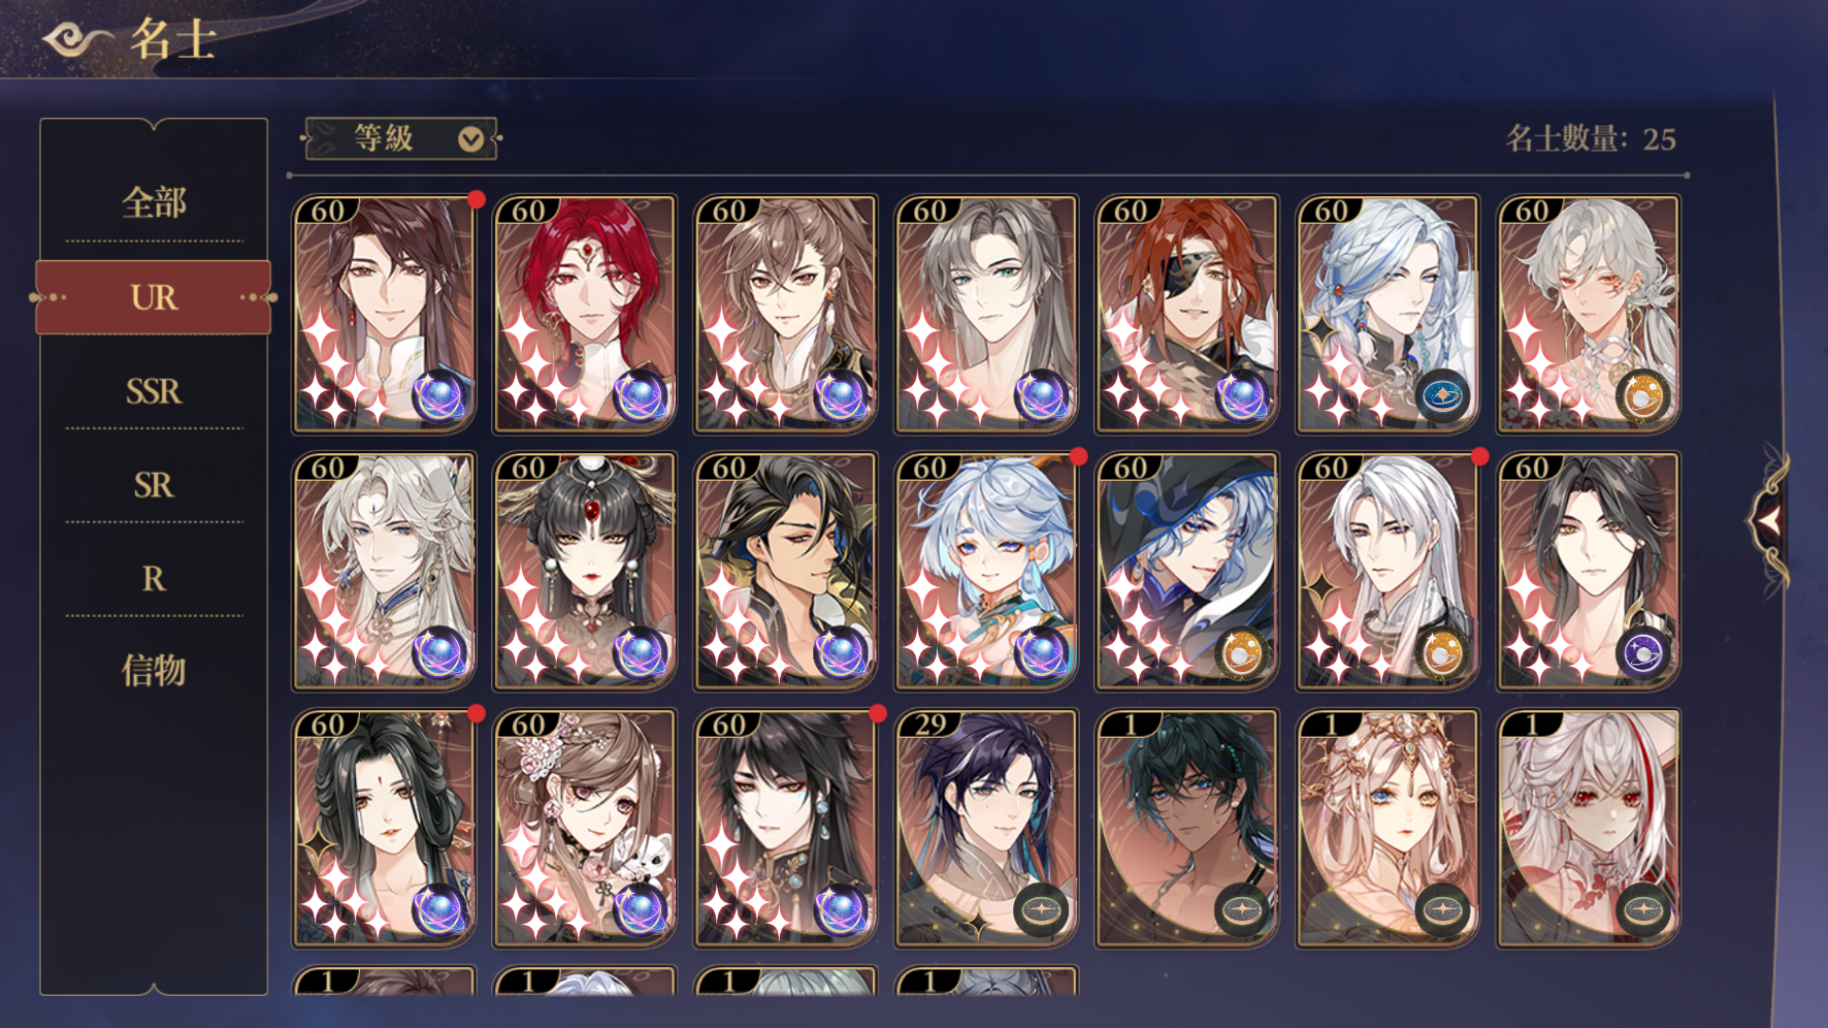Screen dimensions: 1828x1028
Task: Click the grey compass icon on the level 29 card
Action: (1041, 910)
